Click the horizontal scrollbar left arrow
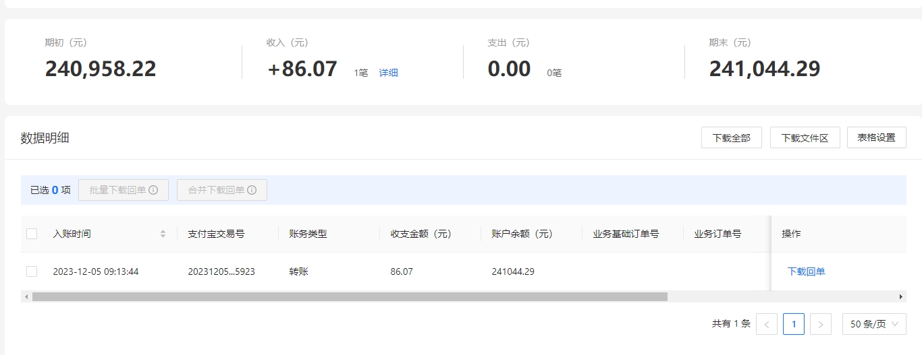The height and width of the screenshot is (355, 922). coord(26,296)
